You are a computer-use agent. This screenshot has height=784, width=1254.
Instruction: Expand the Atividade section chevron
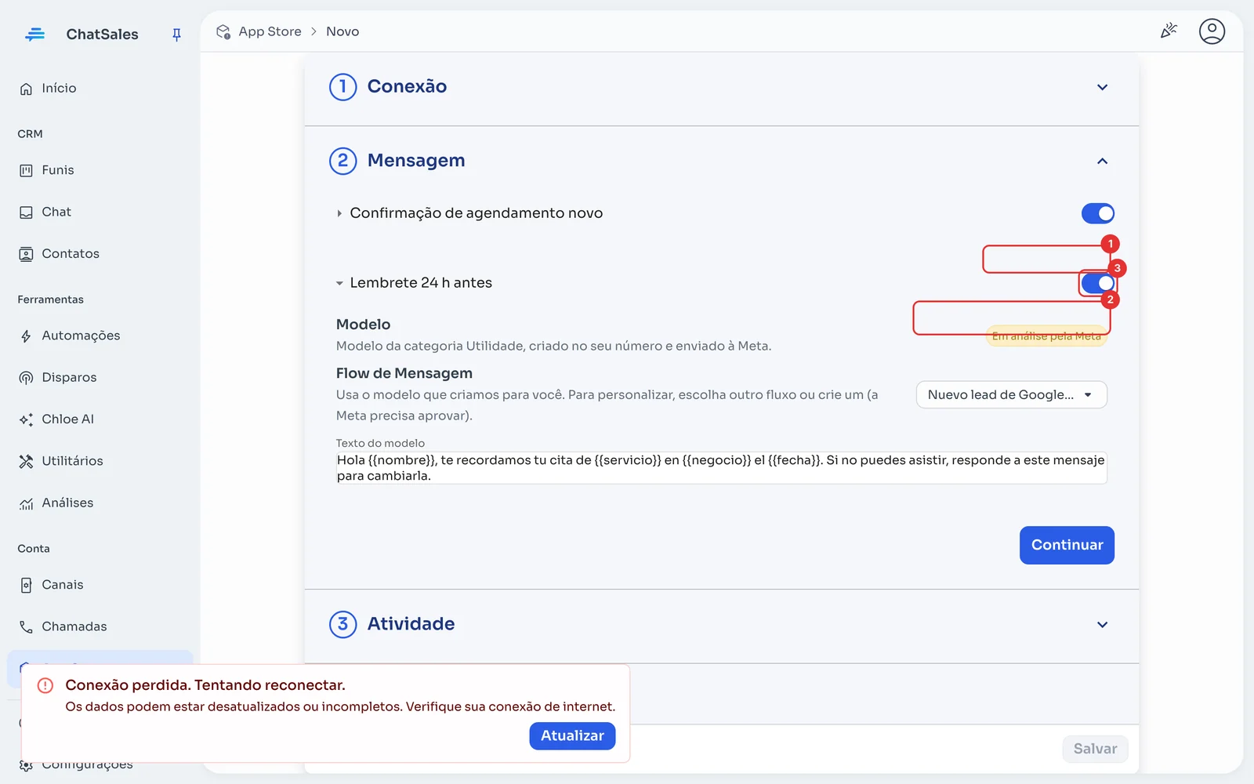tap(1102, 625)
